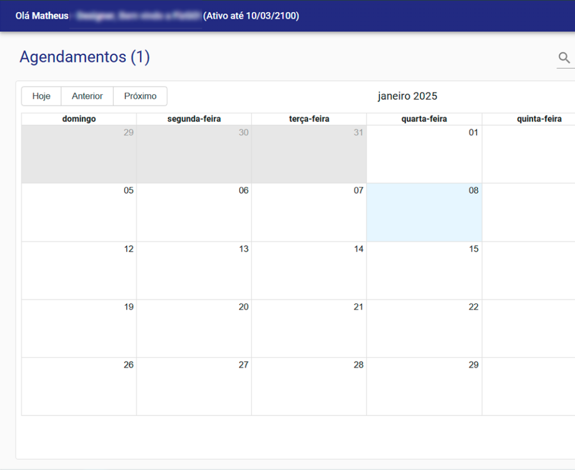
Task: Select day 15 in the calendar
Action: tap(424, 271)
